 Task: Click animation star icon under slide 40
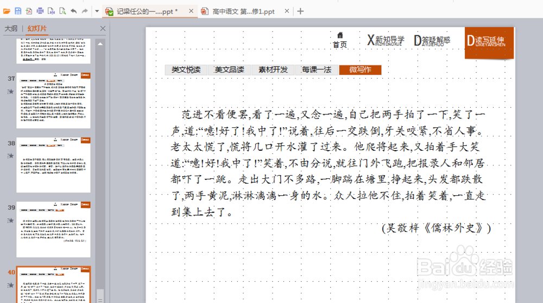[x=11, y=285]
